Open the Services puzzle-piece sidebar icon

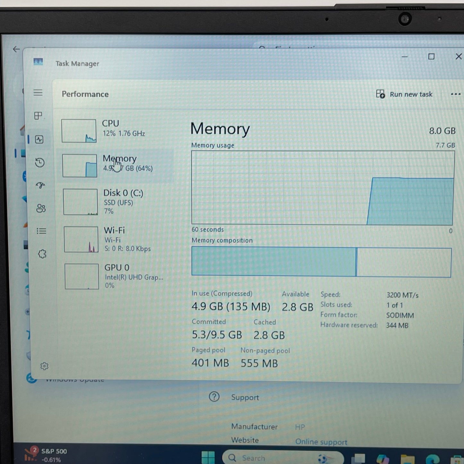click(42, 254)
